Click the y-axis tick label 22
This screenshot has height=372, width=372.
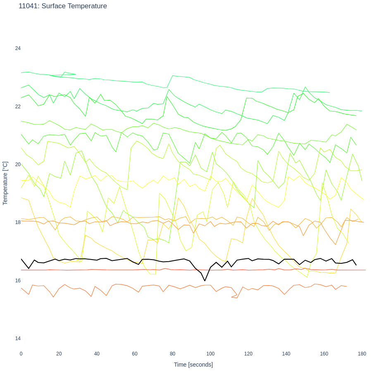(x=18, y=107)
